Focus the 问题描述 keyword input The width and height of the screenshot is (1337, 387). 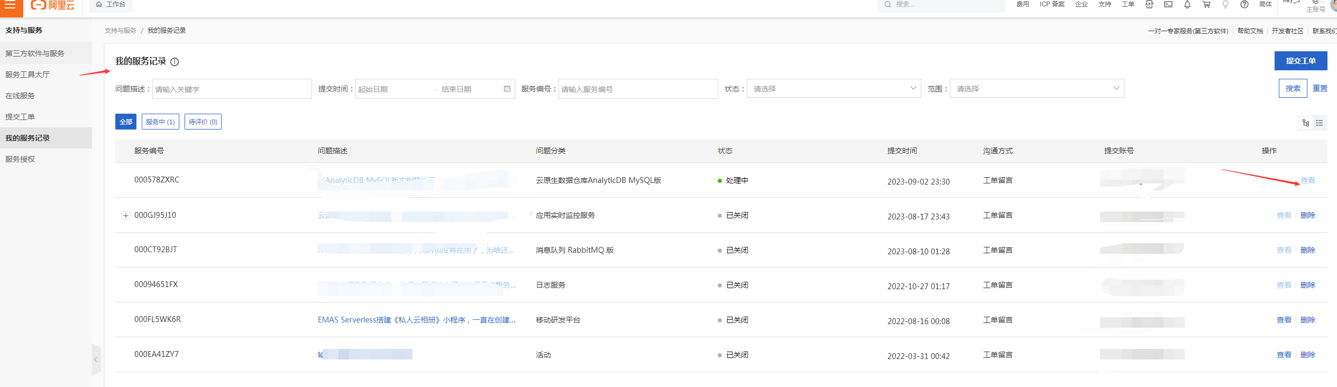(232, 89)
